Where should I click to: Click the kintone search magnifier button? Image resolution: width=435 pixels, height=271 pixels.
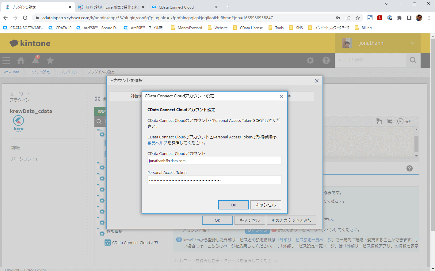(x=413, y=60)
